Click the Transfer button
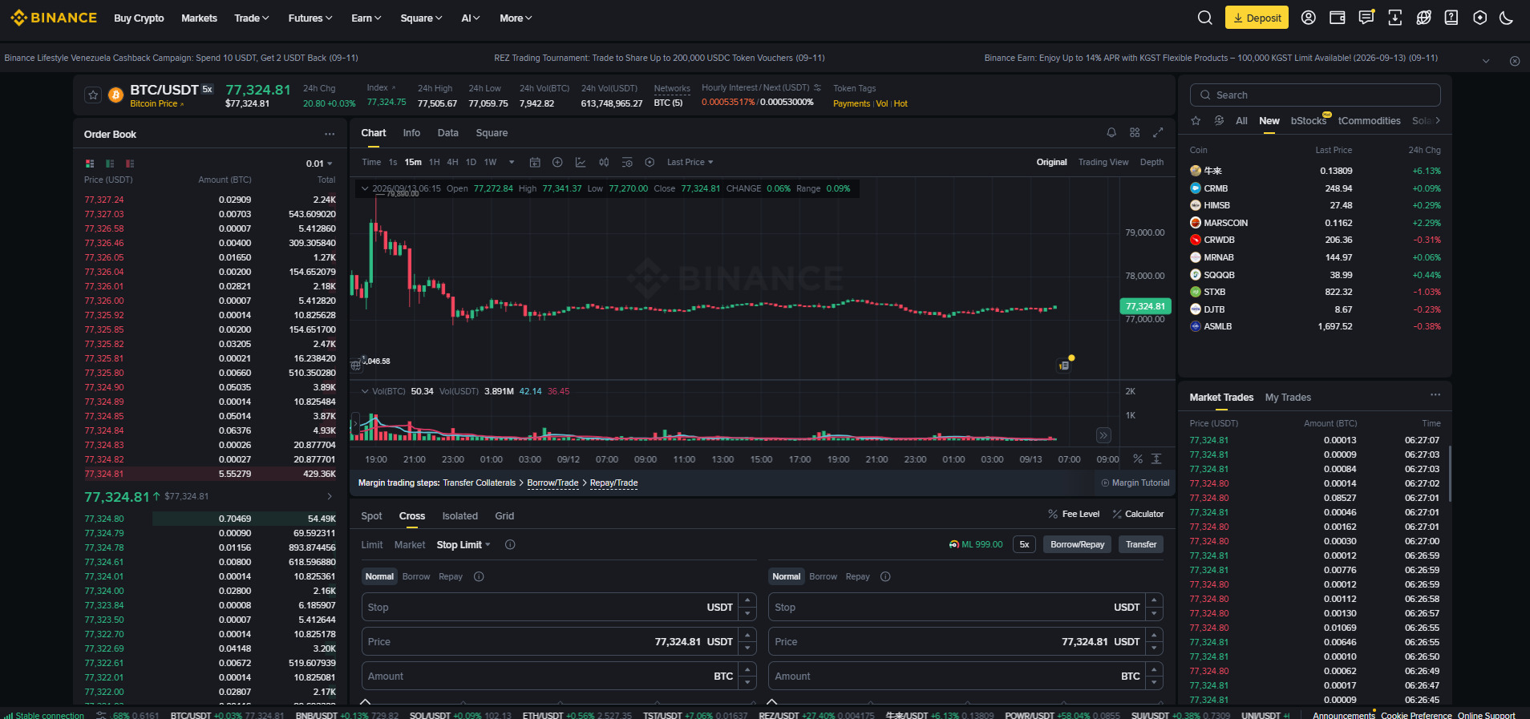This screenshot has height=719, width=1530. coord(1141,544)
